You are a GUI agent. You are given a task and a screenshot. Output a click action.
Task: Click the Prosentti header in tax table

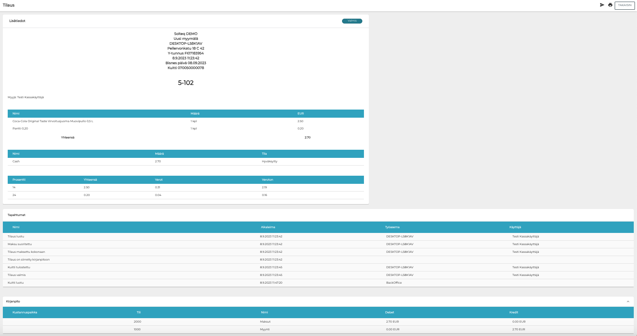[19, 180]
